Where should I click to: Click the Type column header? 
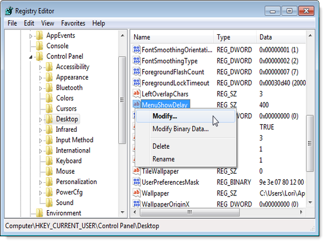pyautogui.click(x=235, y=37)
